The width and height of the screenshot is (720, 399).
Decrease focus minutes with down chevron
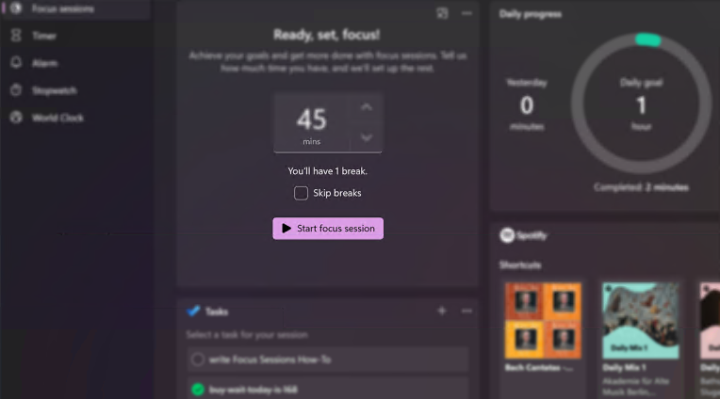(366, 137)
